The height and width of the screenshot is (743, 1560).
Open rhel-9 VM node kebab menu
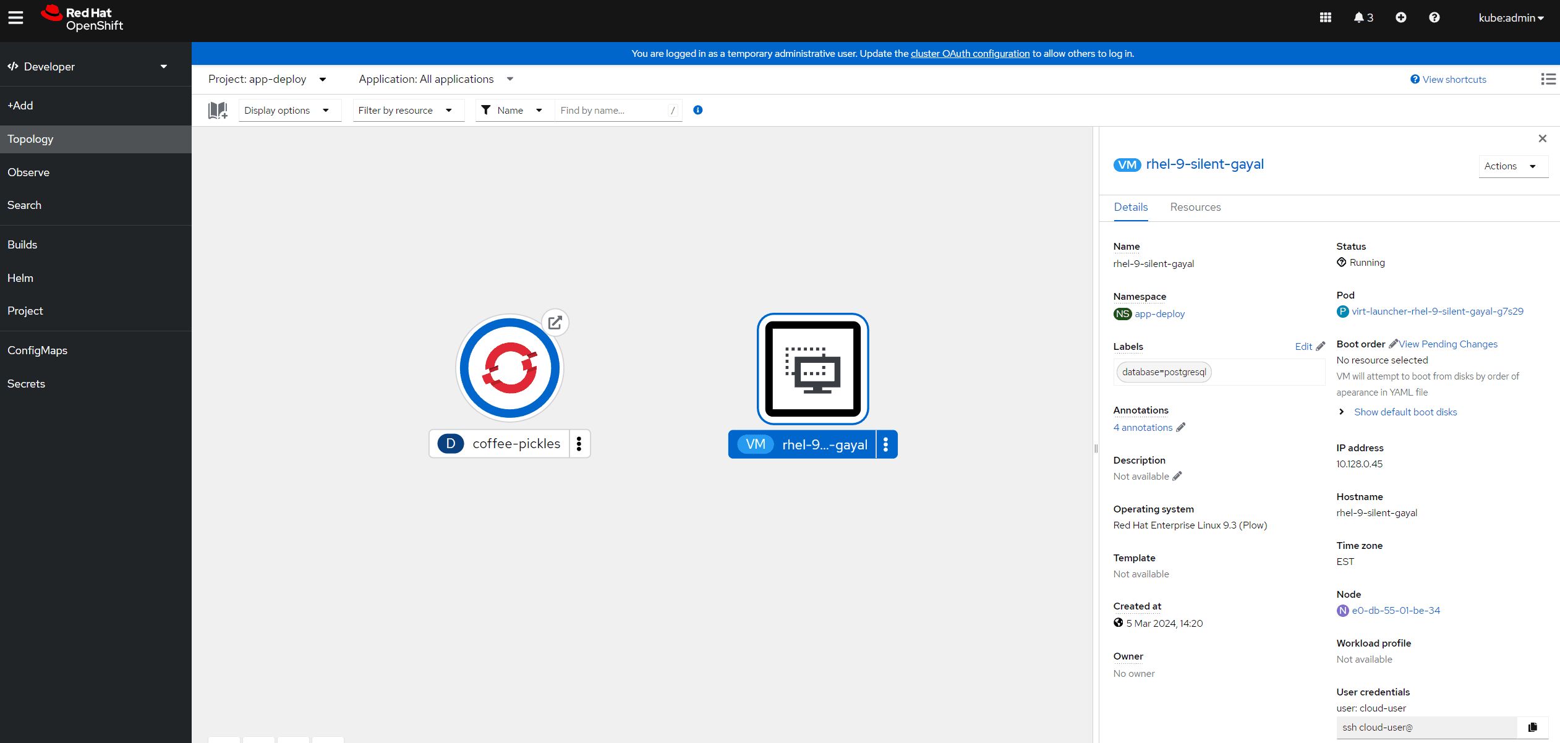[x=886, y=444]
